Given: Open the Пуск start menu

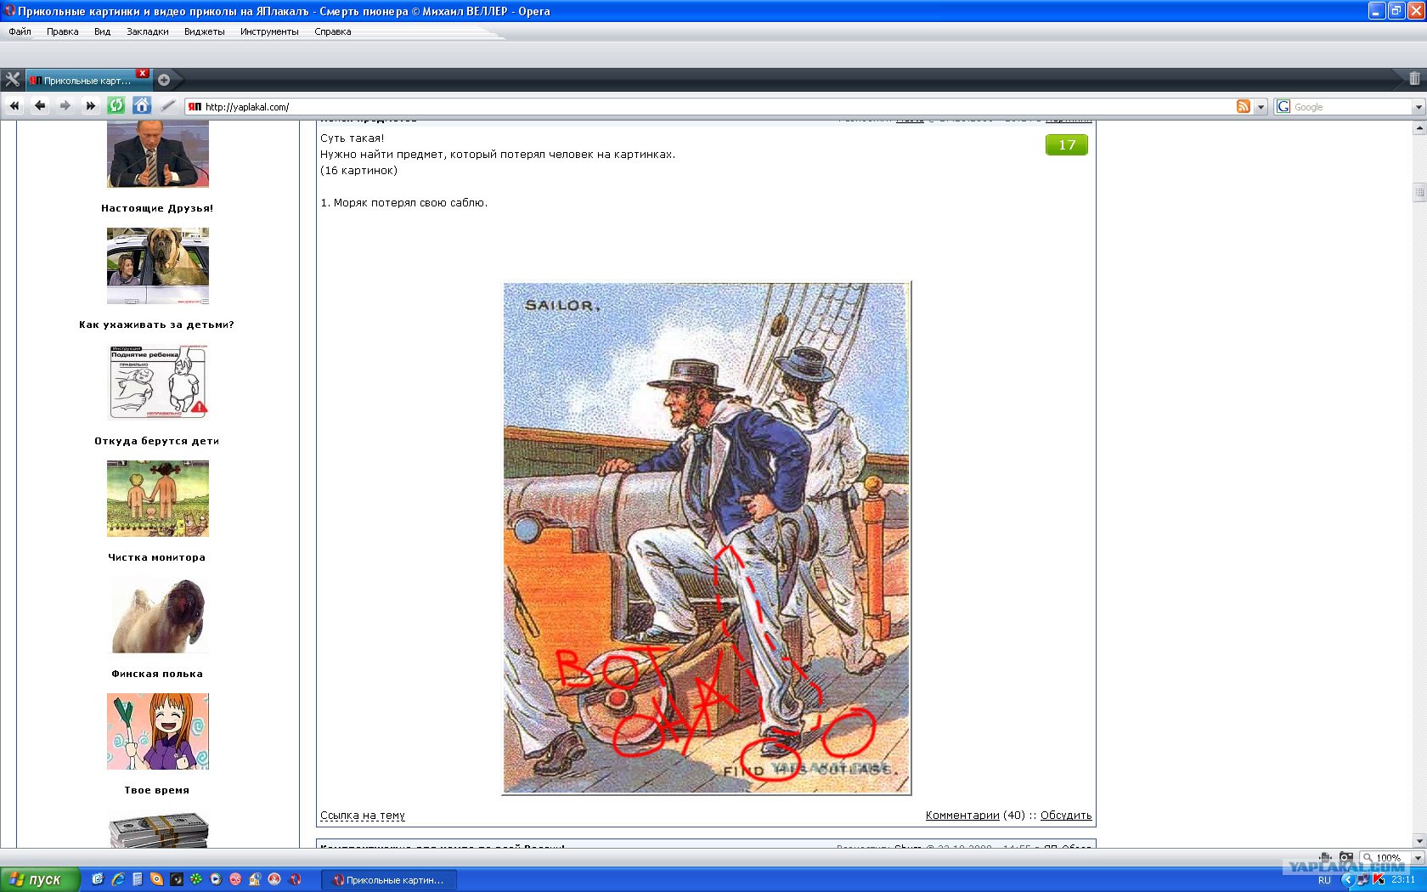Looking at the screenshot, I should coord(40,879).
